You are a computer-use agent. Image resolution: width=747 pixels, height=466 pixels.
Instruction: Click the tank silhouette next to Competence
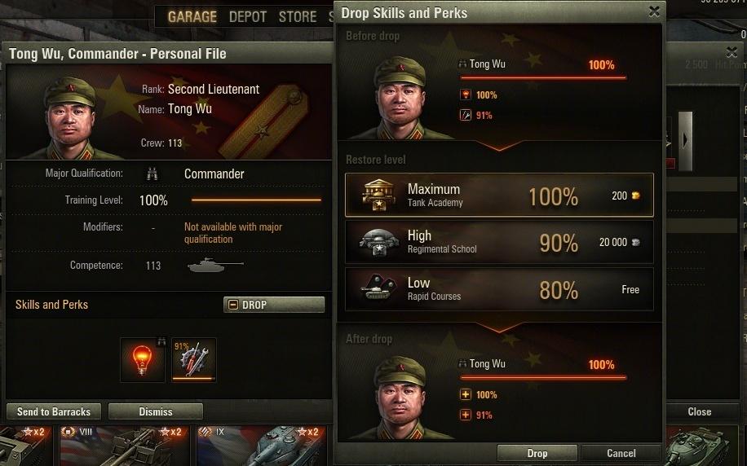[x=215, y=265]
